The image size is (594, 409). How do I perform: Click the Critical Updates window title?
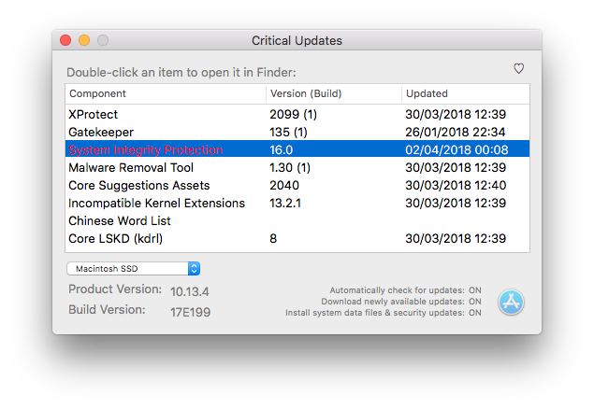click(x=297, y=40)
